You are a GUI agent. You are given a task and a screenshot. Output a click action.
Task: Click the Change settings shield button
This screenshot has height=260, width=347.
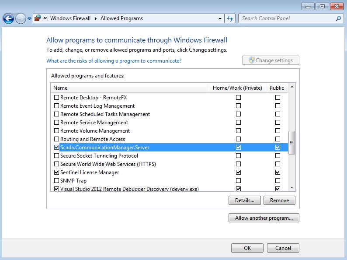[271, 60]
